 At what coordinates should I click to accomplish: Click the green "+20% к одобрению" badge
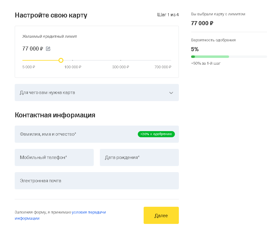156,134
